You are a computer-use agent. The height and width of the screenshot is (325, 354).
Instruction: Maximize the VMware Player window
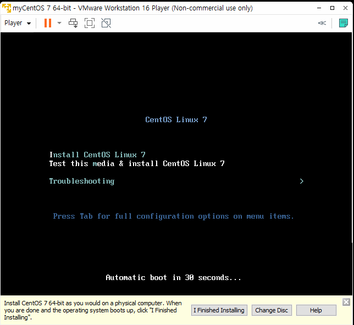tap(332, 8)
